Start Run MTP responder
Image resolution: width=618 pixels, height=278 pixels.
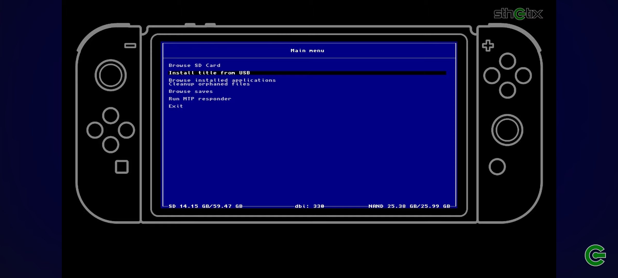point(200,99)
